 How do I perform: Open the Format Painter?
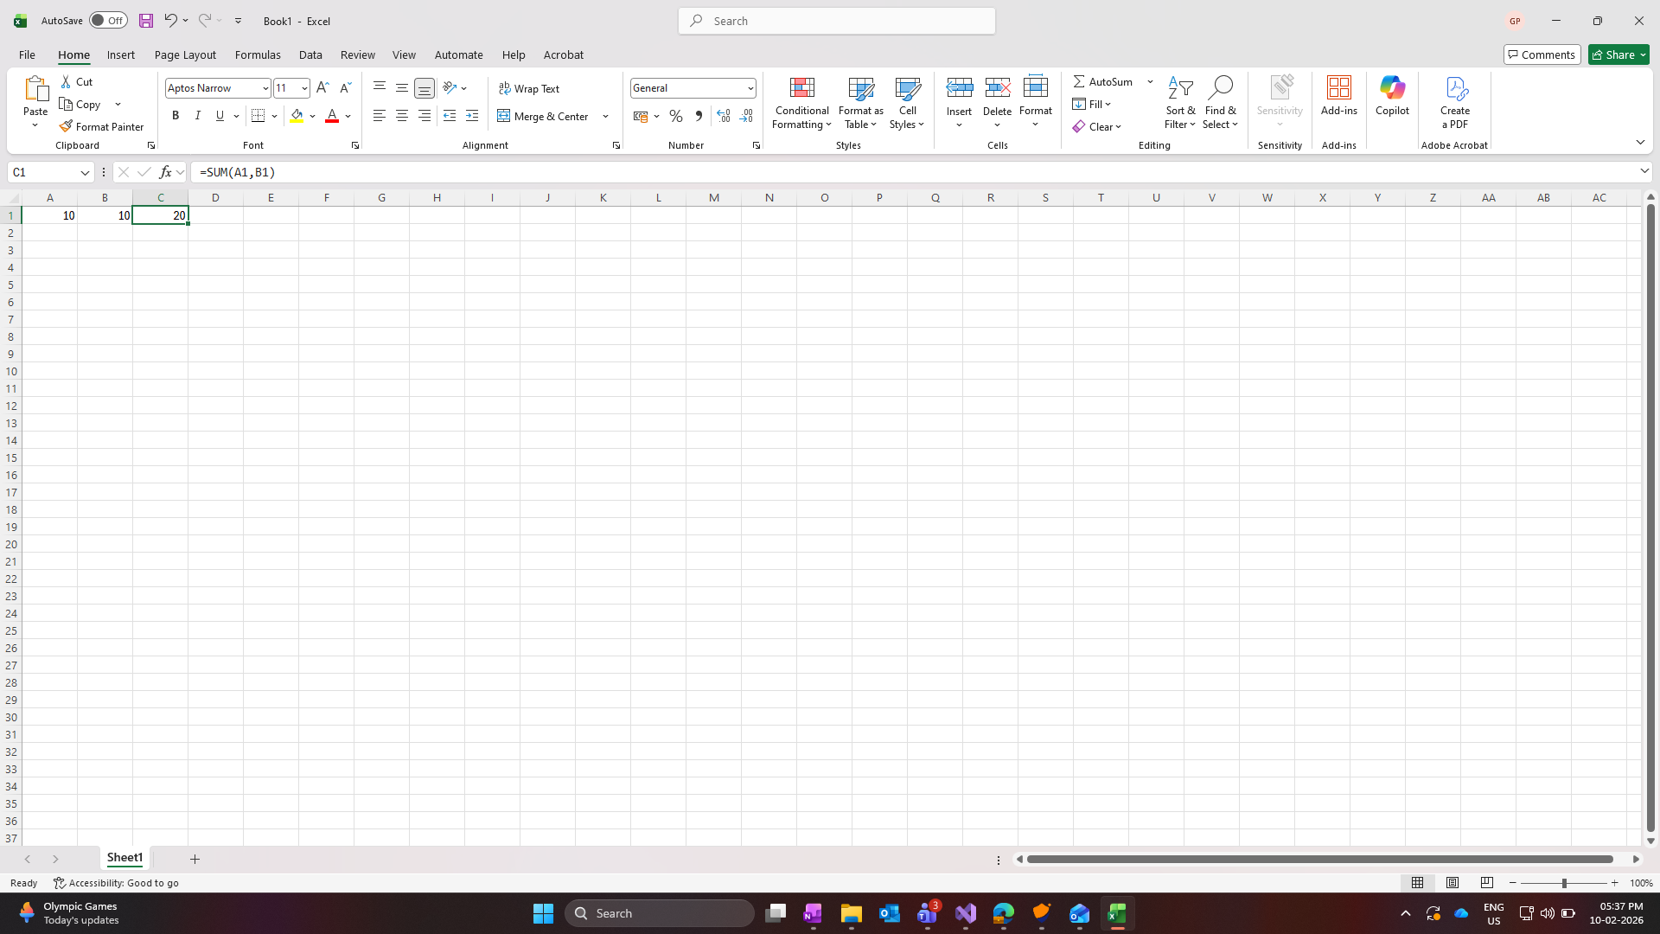click(101, 126)
